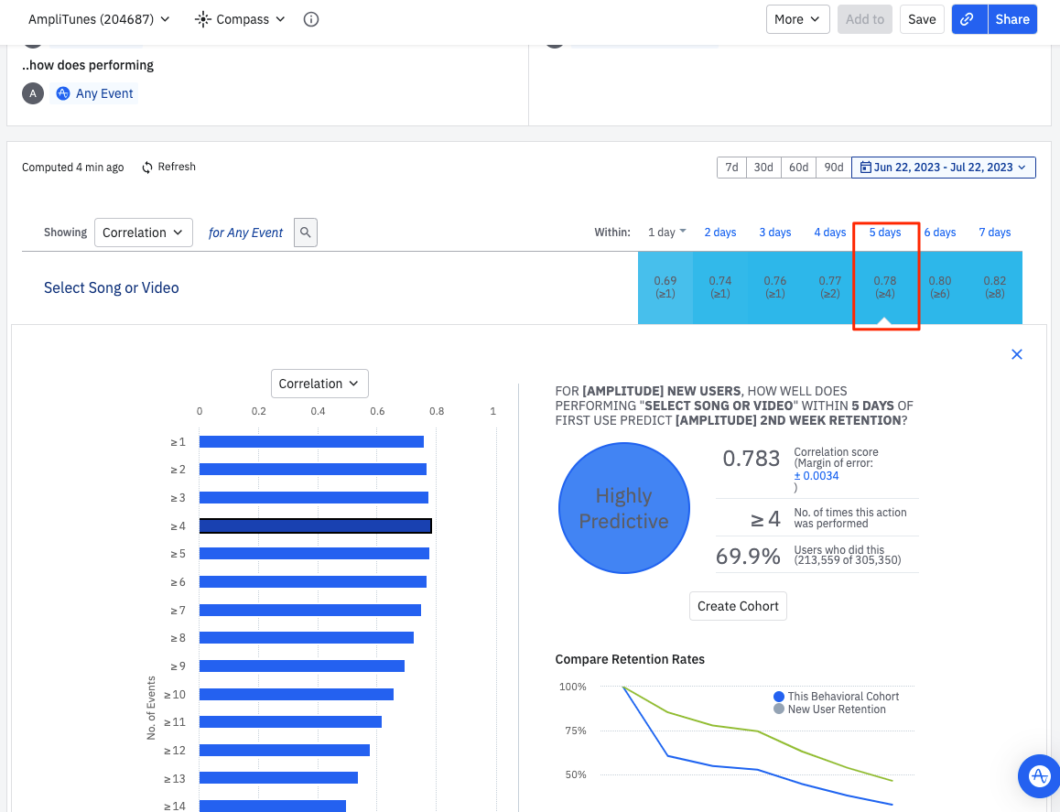Click the Refresh icon
The image size is (1060, 812).
pyautogui.click(x=147, y=168)
